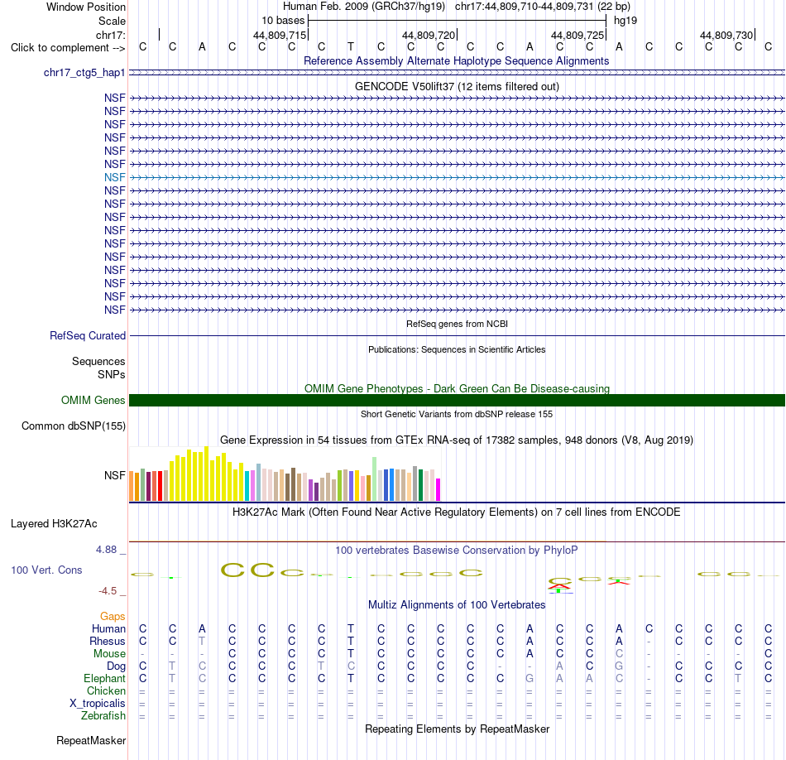Click the 'chr17:' ruler label
The height and width of the screenshot is (760, 786).
pos(111,35)
